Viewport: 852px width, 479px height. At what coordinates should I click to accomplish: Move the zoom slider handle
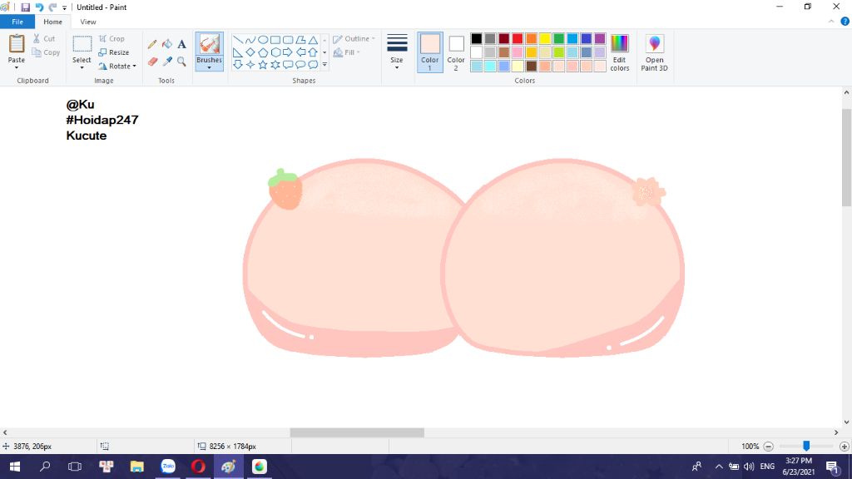806,446
